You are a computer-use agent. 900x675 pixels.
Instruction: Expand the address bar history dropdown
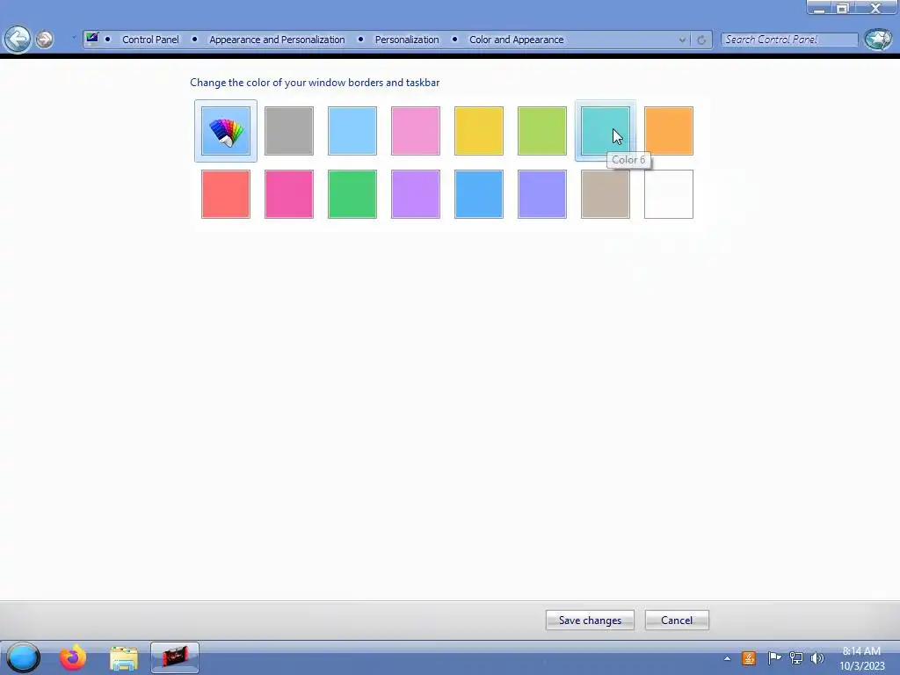tap(682, 40)
